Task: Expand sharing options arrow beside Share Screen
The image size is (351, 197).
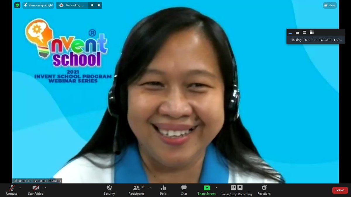Action: tap(216, 188)
